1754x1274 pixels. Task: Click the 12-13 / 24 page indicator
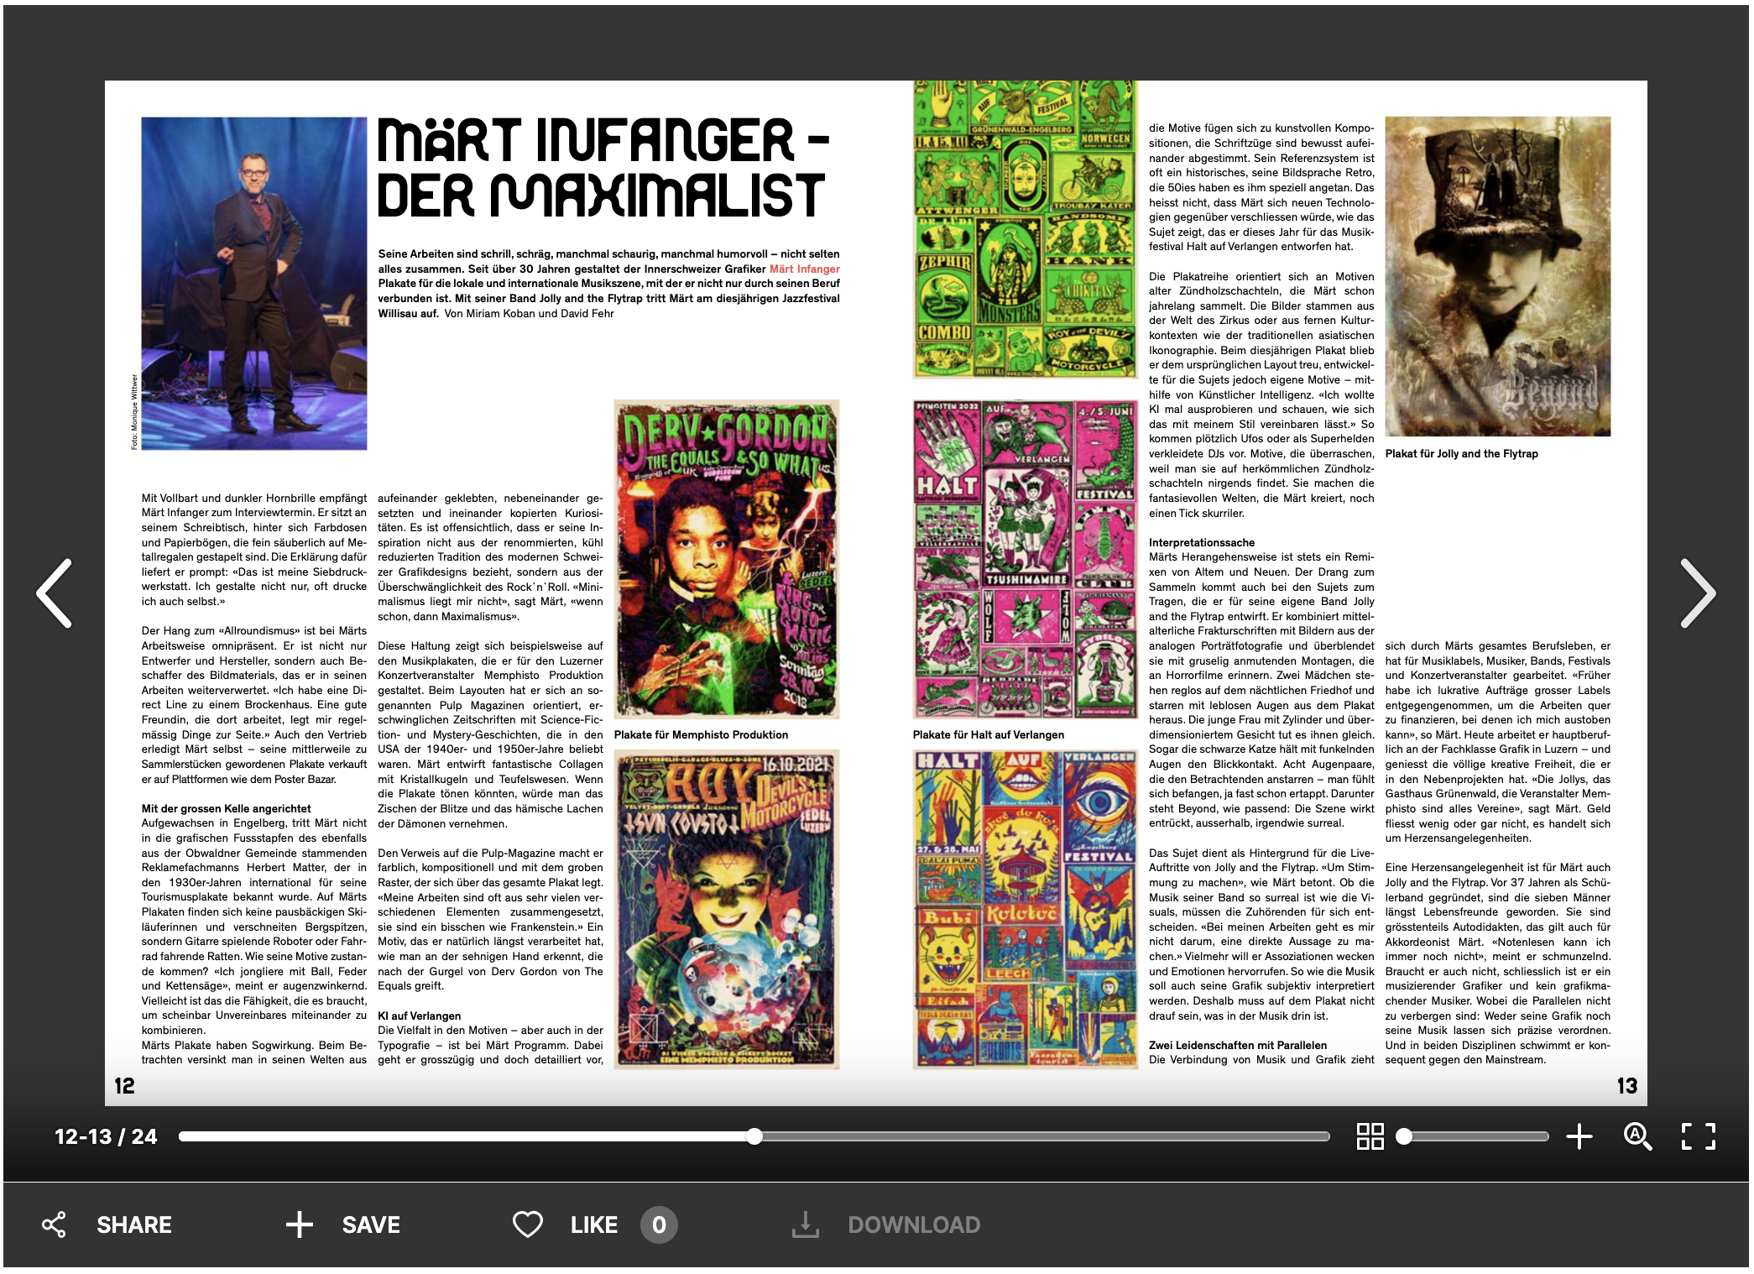click(106, 1136)
